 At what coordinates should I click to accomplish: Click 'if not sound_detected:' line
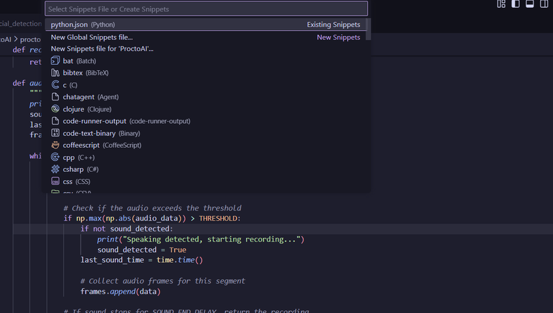(127, 229)
